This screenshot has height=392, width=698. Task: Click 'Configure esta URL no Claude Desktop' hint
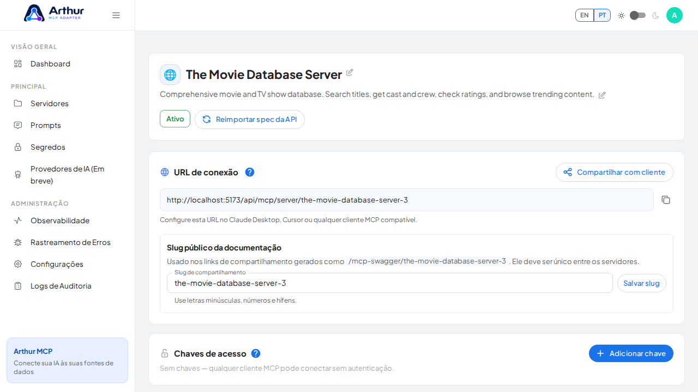tap(288, 220)
